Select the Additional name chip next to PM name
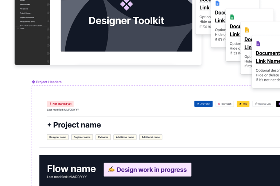The image size is (280, 186). (x=125, y=137)
